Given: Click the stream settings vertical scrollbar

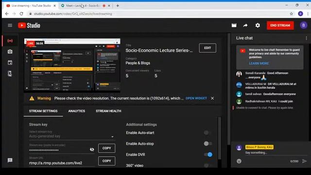Looking at the screenshot, I should pos(219,138).
